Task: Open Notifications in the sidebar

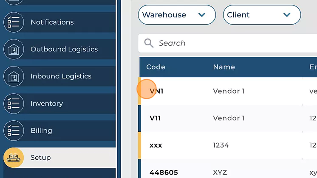Action: pos(52,22)
